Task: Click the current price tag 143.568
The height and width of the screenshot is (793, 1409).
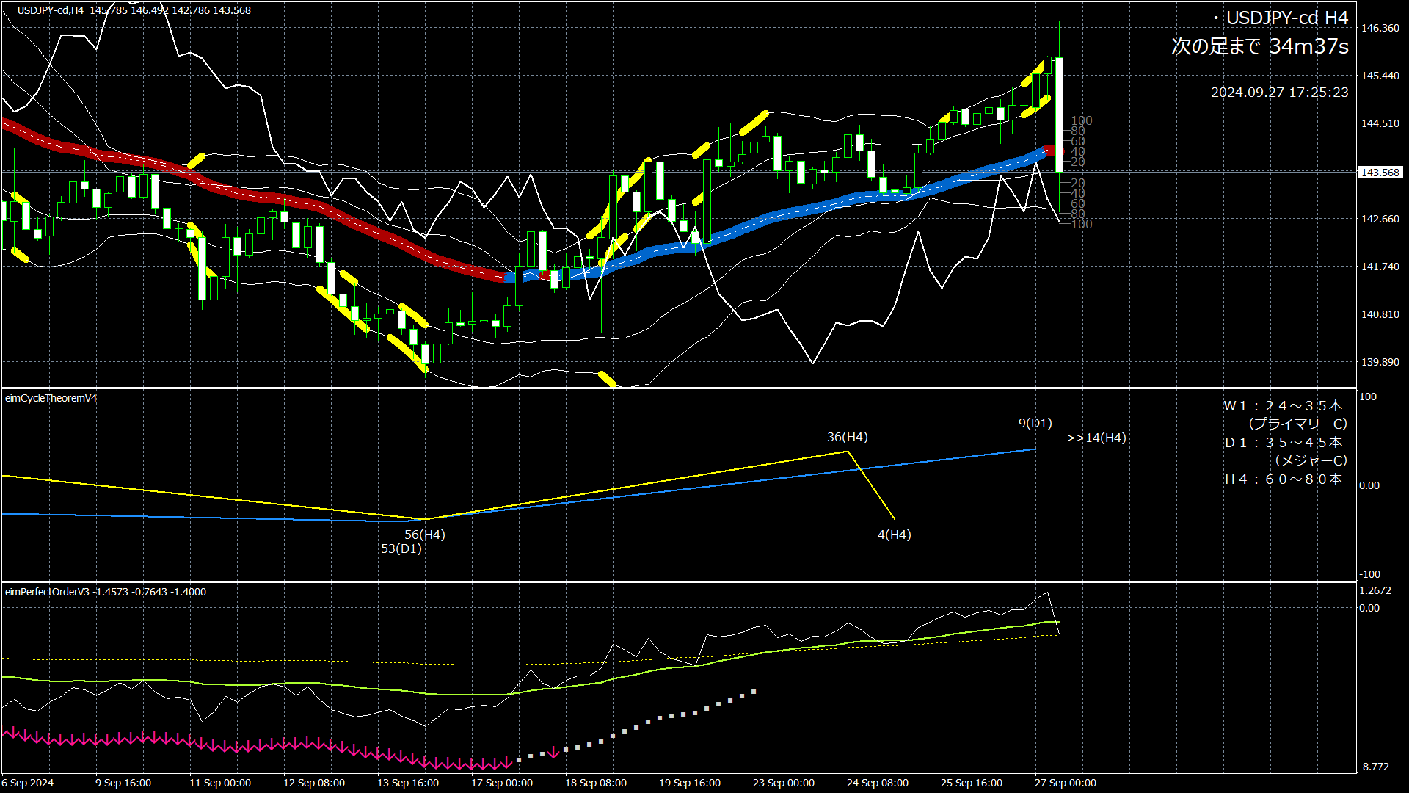Action: [x=1380, y=173]
